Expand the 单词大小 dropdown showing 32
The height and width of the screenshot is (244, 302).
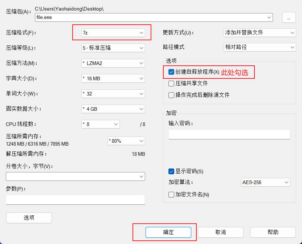[113, 94]
